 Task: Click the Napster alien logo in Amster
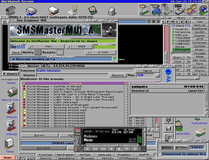168,72
